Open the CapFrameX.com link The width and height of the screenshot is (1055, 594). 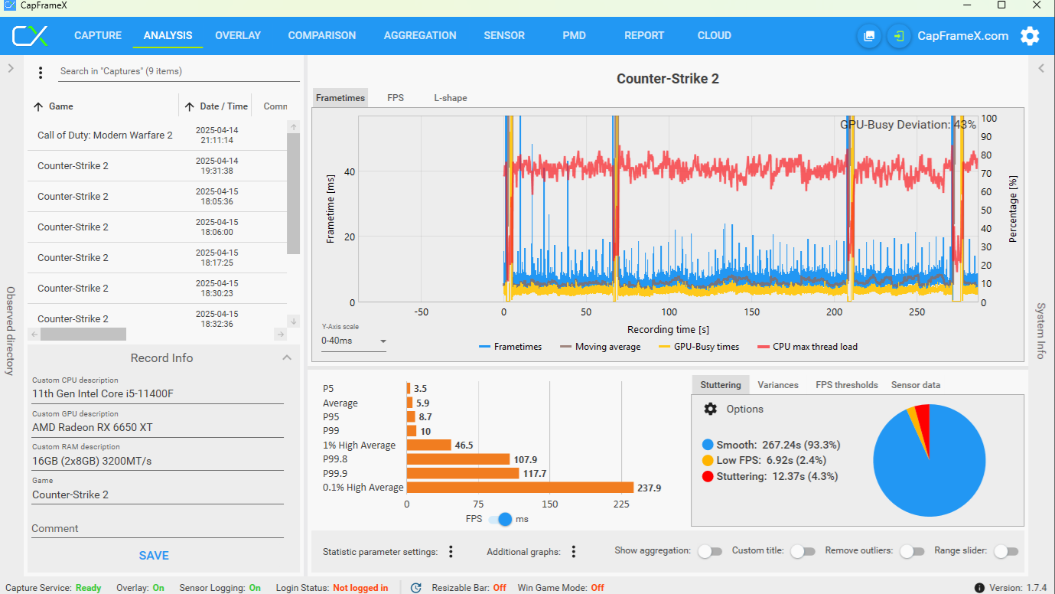[x=962, y=36]
